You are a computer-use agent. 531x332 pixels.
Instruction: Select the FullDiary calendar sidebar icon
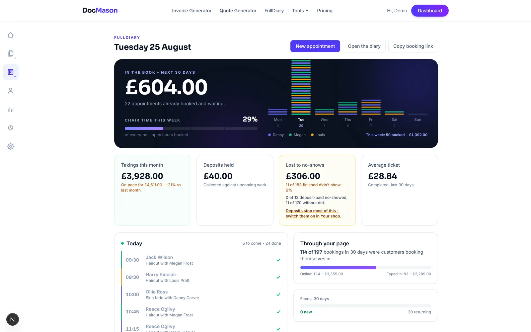click(x=11, y=72)
